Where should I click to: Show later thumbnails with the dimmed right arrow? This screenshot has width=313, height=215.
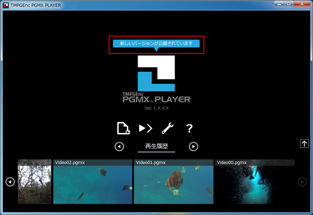tap(302, 182)
